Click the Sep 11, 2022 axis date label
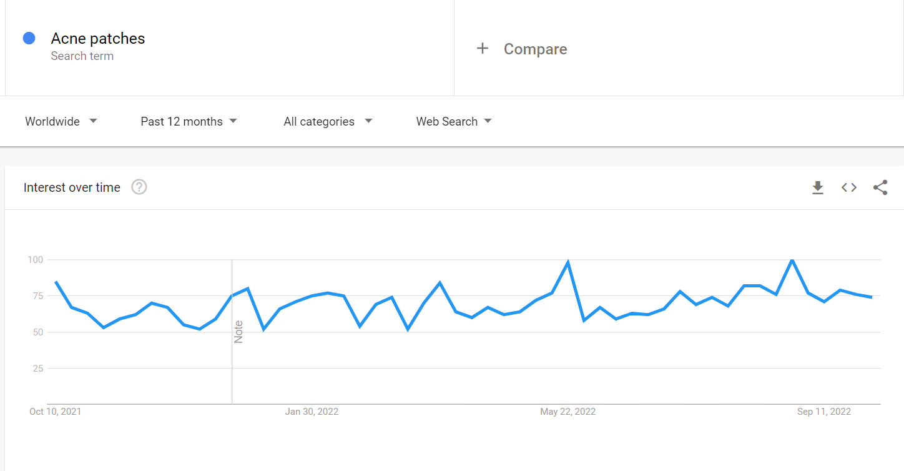This screenshot has height=471, width=904. (x=824, y=412)
